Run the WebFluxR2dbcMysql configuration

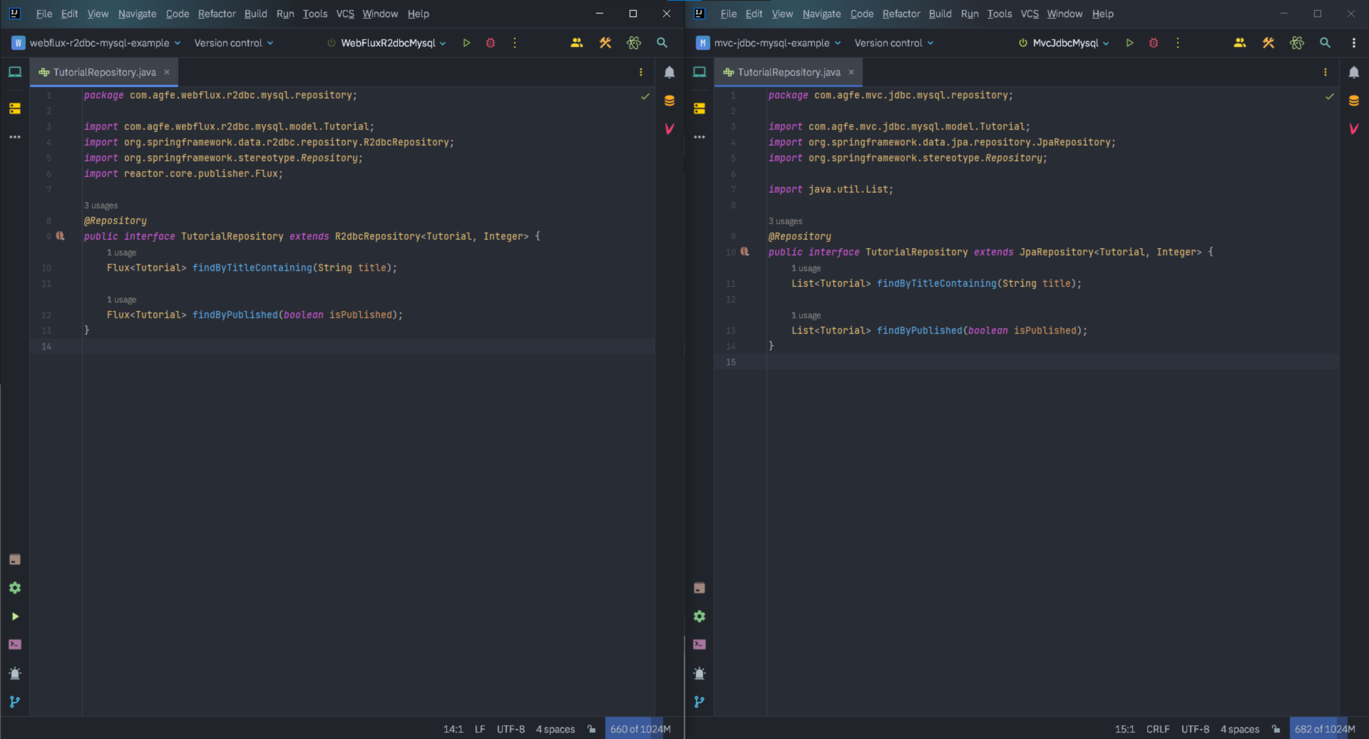pos(466,43)
